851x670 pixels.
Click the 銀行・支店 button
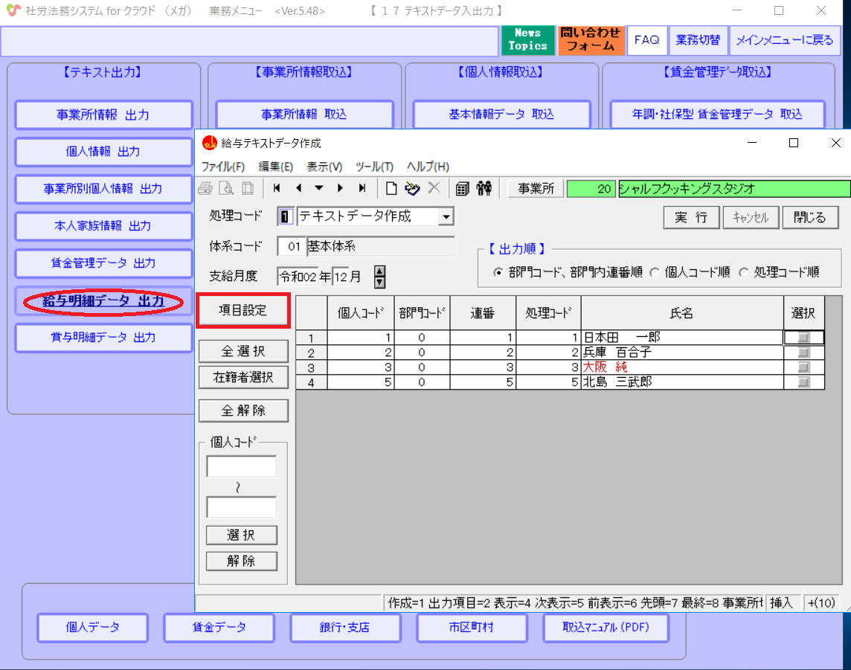[345, 628]
